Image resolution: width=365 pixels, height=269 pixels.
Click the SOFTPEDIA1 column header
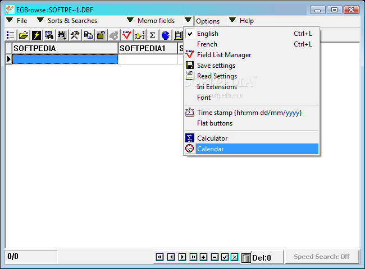(148, 48)
